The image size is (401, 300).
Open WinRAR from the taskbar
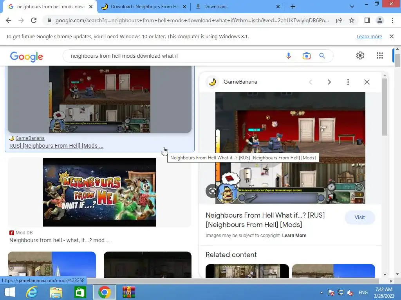click(128, 292)
